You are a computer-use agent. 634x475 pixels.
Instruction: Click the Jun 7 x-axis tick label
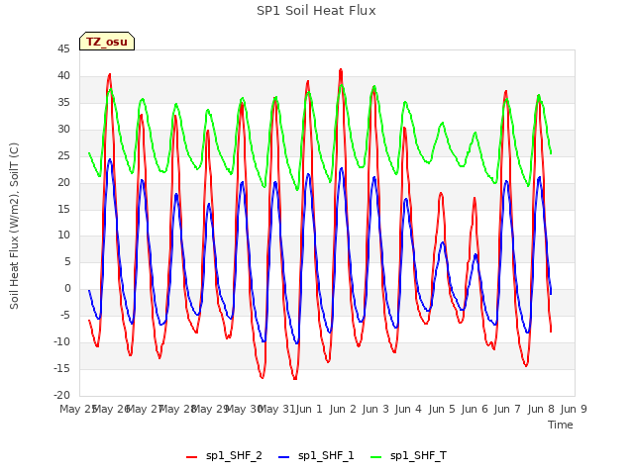(x=507, y=409)
